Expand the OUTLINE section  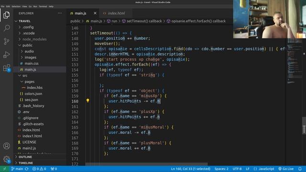tap(40, 157)
